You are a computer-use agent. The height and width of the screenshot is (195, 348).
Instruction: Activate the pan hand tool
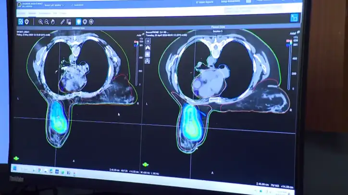pos(53,22)
